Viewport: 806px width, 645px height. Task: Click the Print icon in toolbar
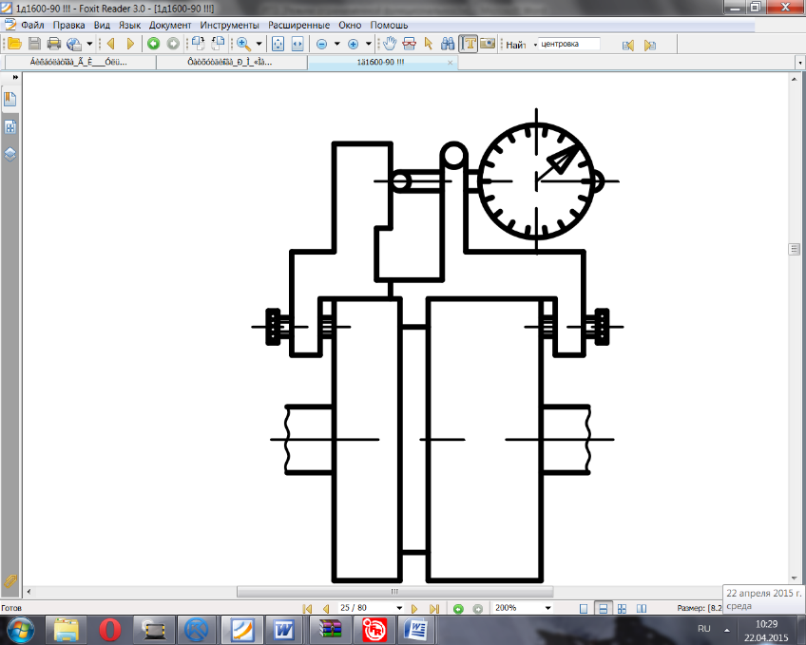(54, 44)
